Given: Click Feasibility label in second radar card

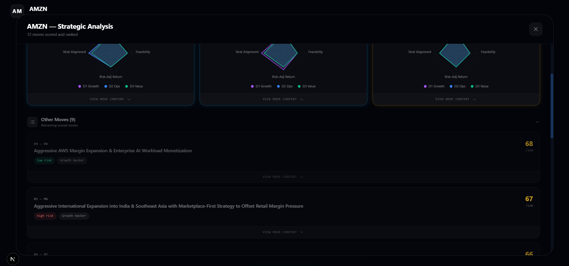Looking at the screenshot, I should pos(315,52).
